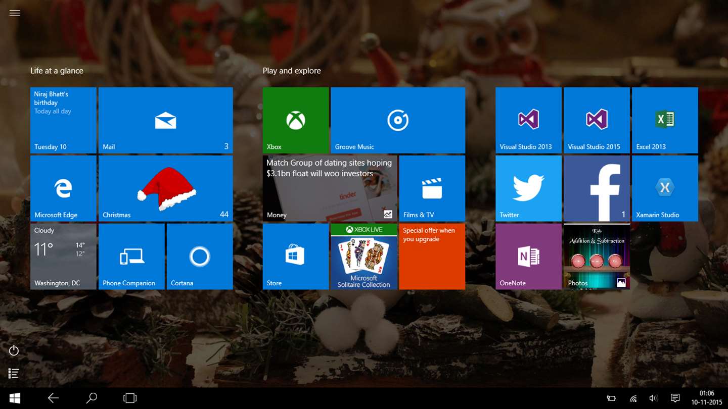Click the Power button icon

point(14,350)
